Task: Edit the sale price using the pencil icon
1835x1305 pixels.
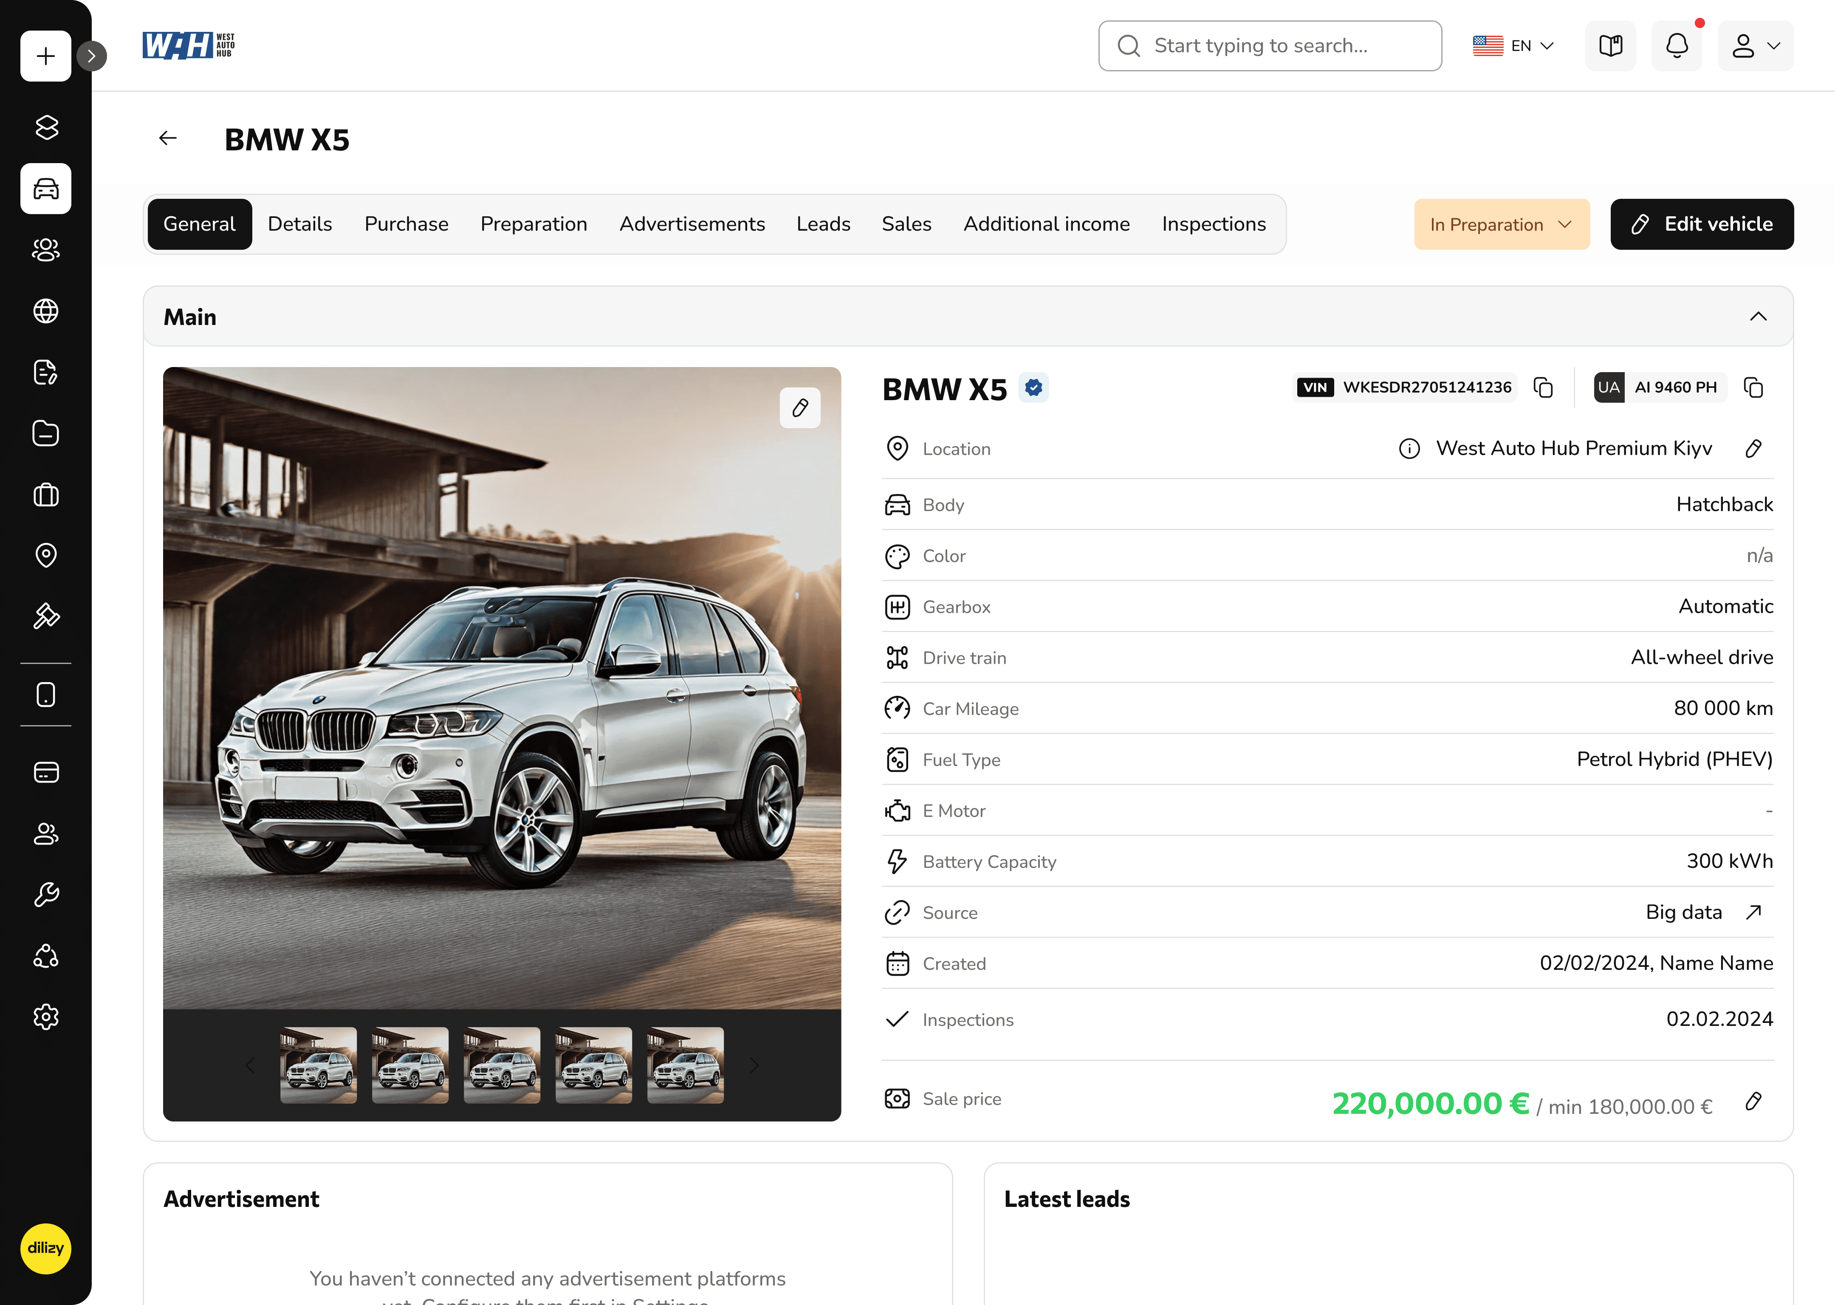Action: point(1753,1102)
